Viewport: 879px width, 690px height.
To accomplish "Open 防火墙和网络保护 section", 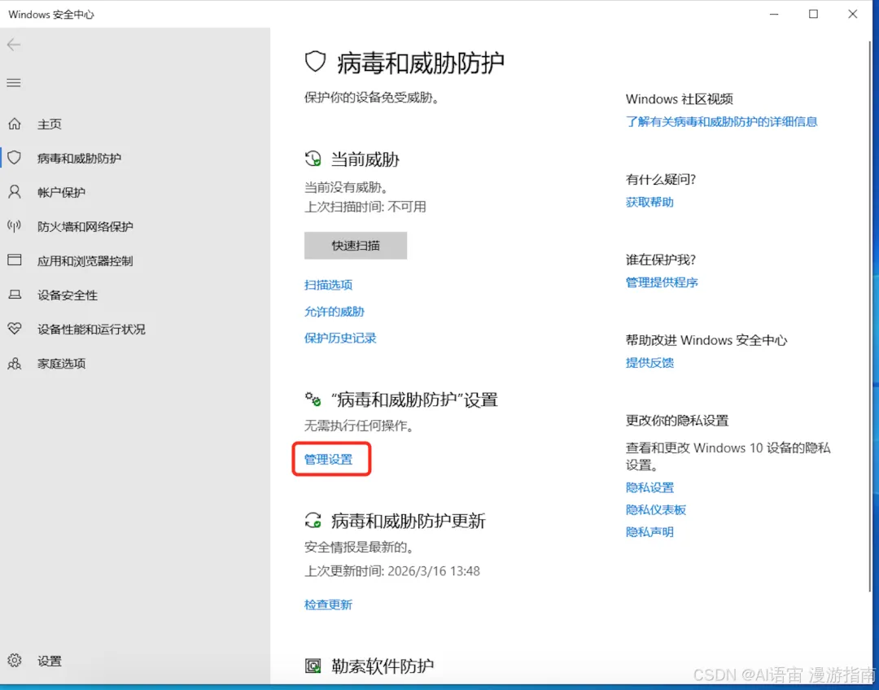I will (x=85, y=226).
